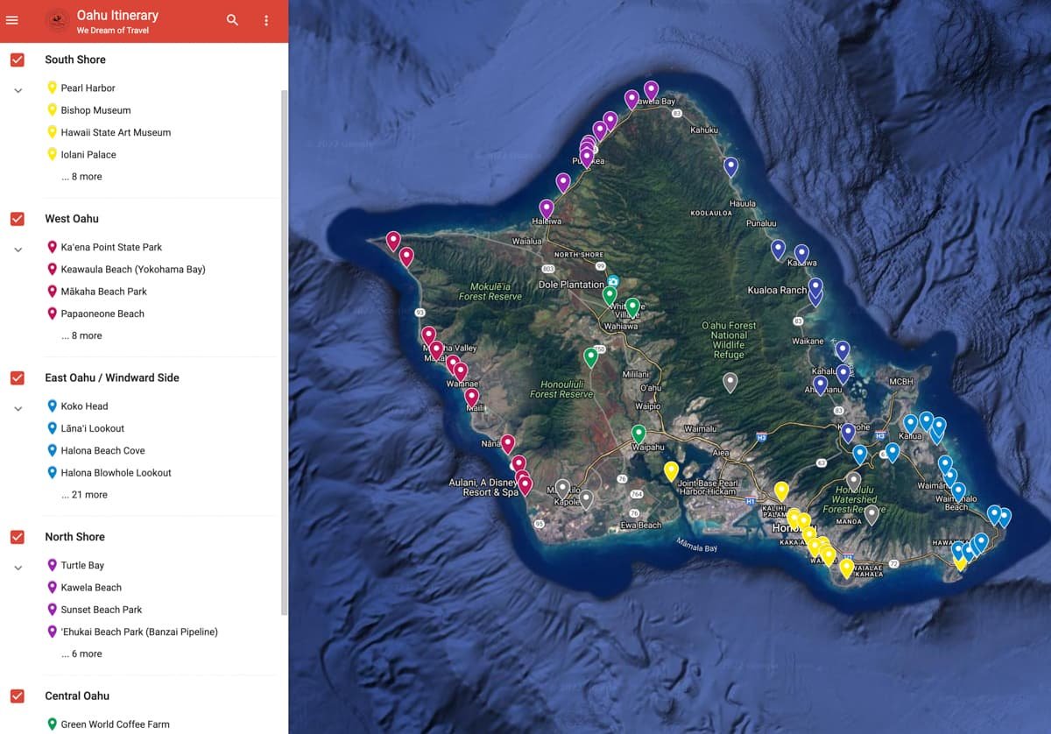Click the purple map marker at Haleiwa

point(547,209)
